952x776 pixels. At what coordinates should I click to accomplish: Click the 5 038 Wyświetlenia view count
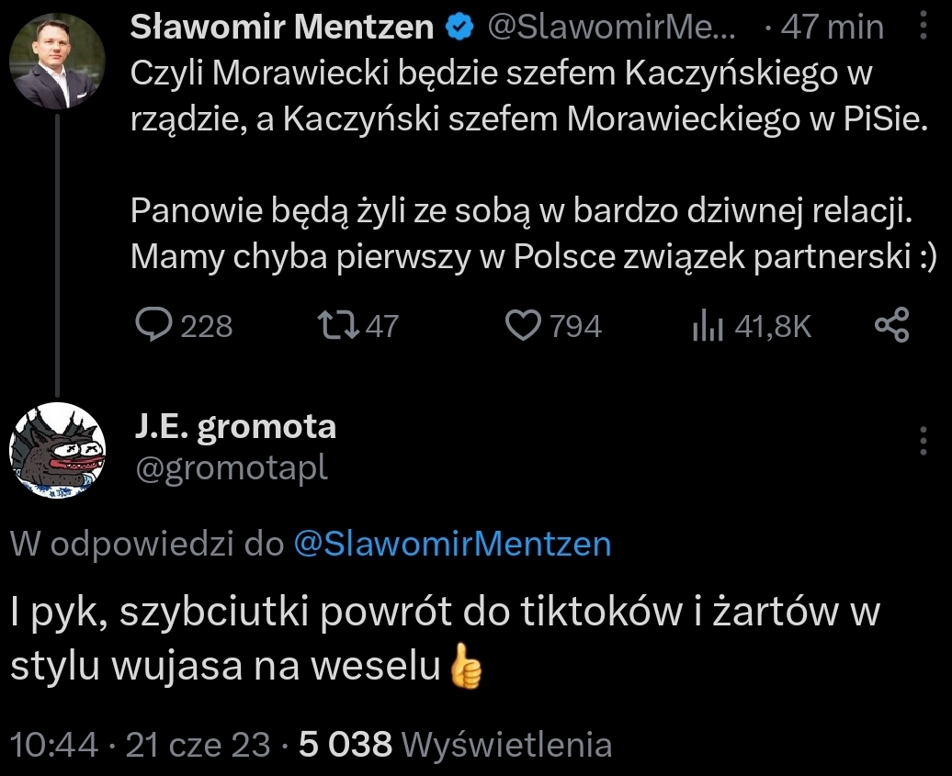pyautogui.click(x=455, y=744)
